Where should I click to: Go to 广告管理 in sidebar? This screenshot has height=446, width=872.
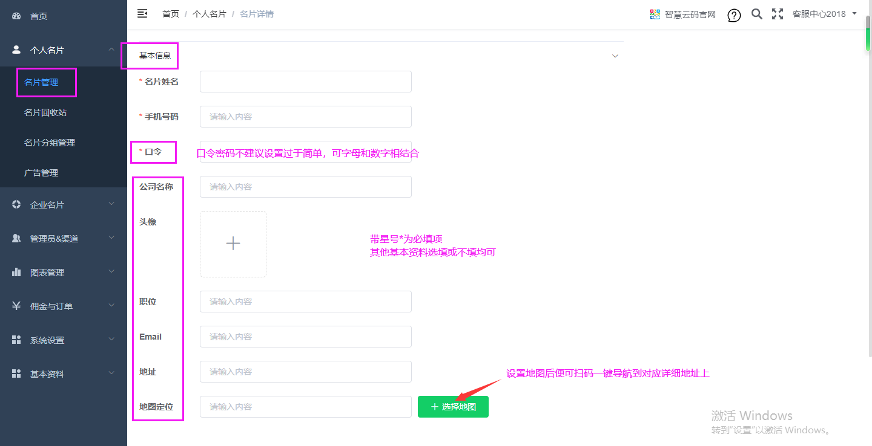[x=41, y=173]
